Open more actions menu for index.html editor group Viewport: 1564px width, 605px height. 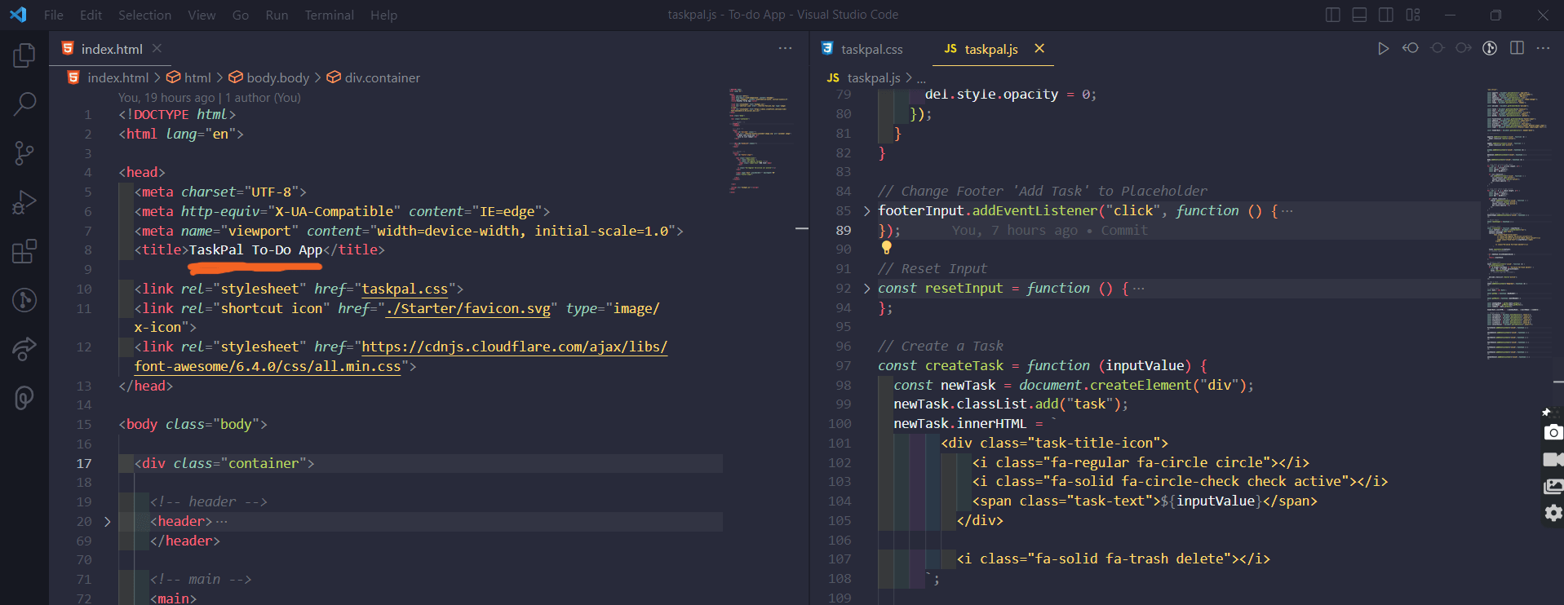tap(785, 48)
